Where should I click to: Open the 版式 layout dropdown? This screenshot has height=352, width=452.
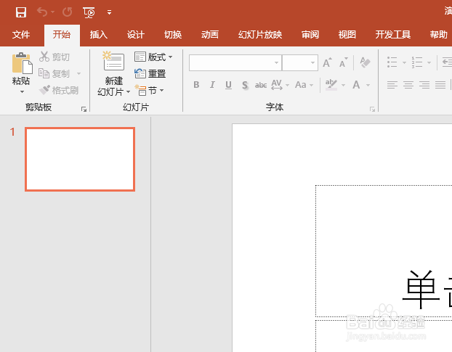153,57
